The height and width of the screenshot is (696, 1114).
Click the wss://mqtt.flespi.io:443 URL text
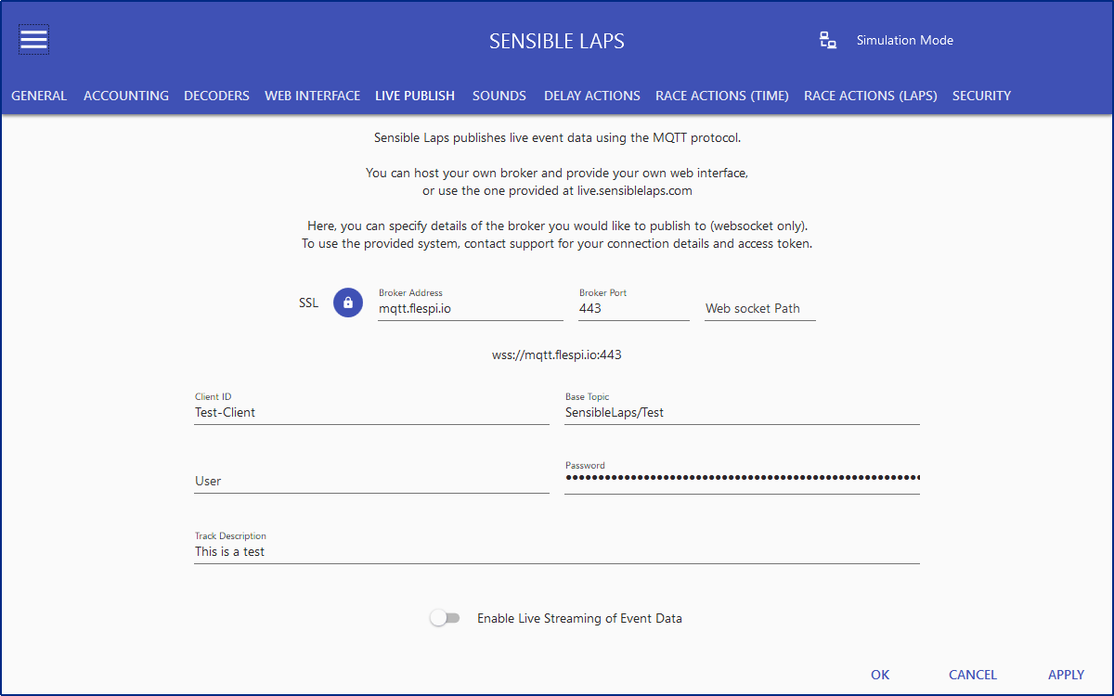coord(557,354)
